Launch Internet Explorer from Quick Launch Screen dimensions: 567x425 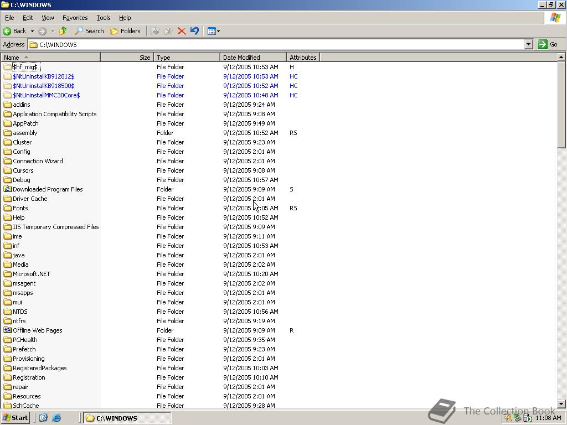click(56, 418)
